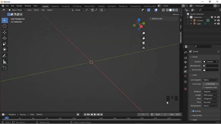This screenshot has width=221, height=124.
Task: Open the Unit System Metric dropdown
Action: [x=211, y=80]
